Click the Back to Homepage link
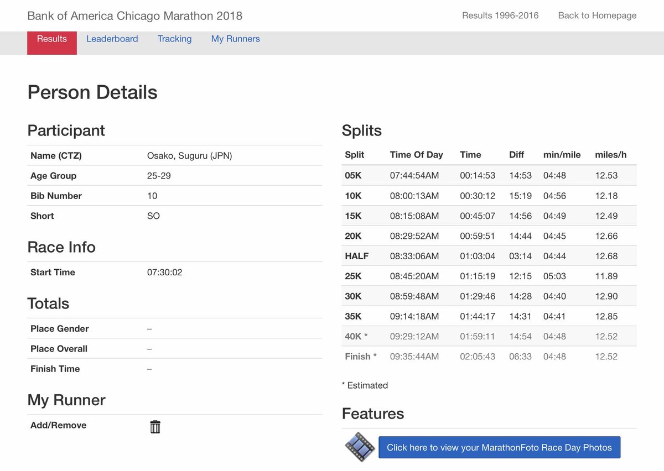This screenshot has width=664, height=471. point(597,15)
